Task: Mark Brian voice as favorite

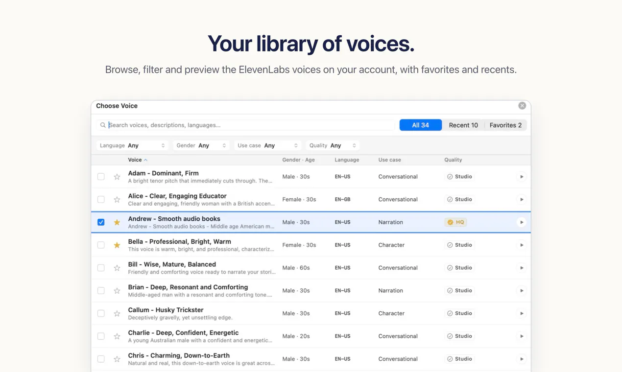Action: coord(117,291)
